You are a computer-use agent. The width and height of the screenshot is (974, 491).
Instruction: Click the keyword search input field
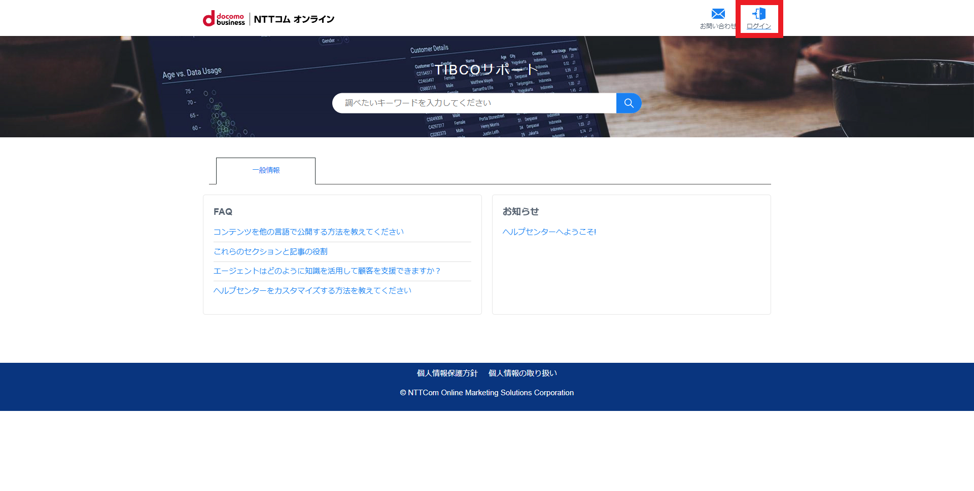[x=474, y=103]
